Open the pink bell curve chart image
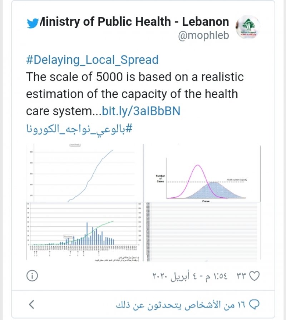The width and height of the screenshot is (286, 320). coord(202,173)
